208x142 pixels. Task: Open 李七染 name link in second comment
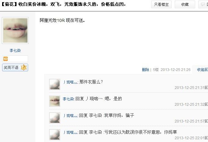pyautogui.click(x=68, y=99)
